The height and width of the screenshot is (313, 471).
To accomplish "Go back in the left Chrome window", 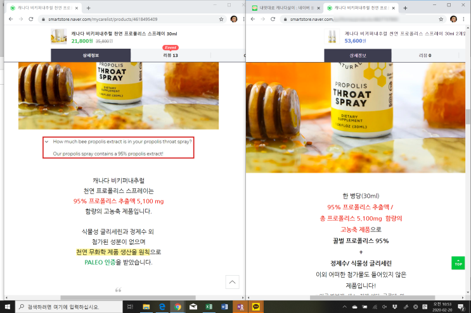I will pyautogui.click(x=11, y=19).
